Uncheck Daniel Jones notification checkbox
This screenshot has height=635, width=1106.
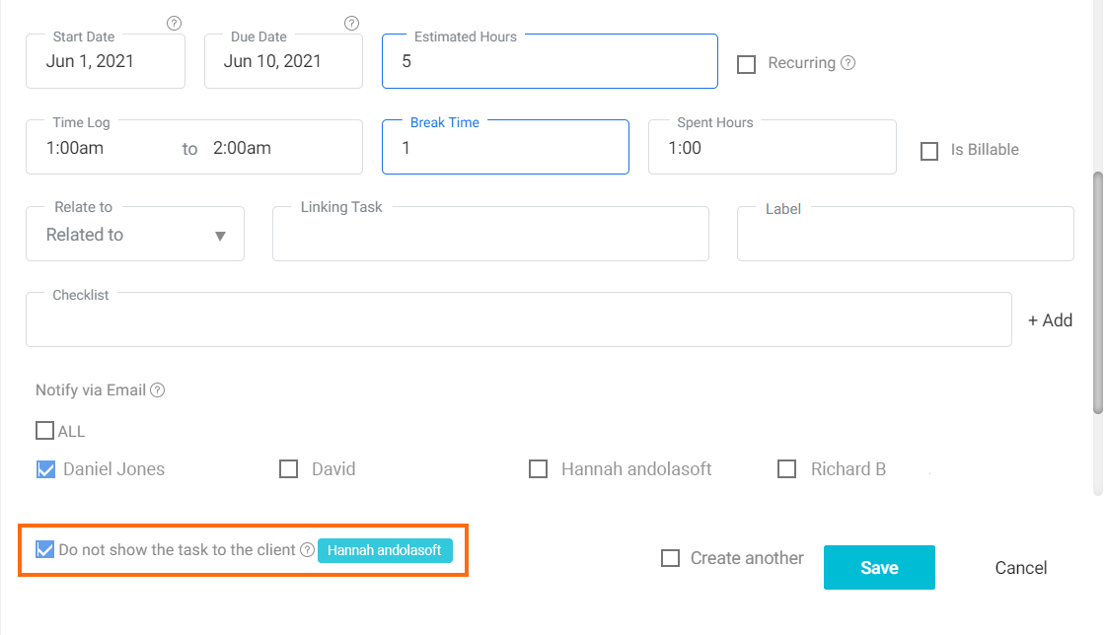click(x=45, y=469)
